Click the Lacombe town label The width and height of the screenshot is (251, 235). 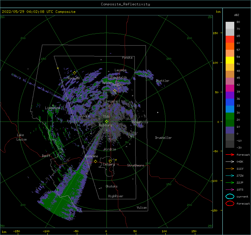120,70
